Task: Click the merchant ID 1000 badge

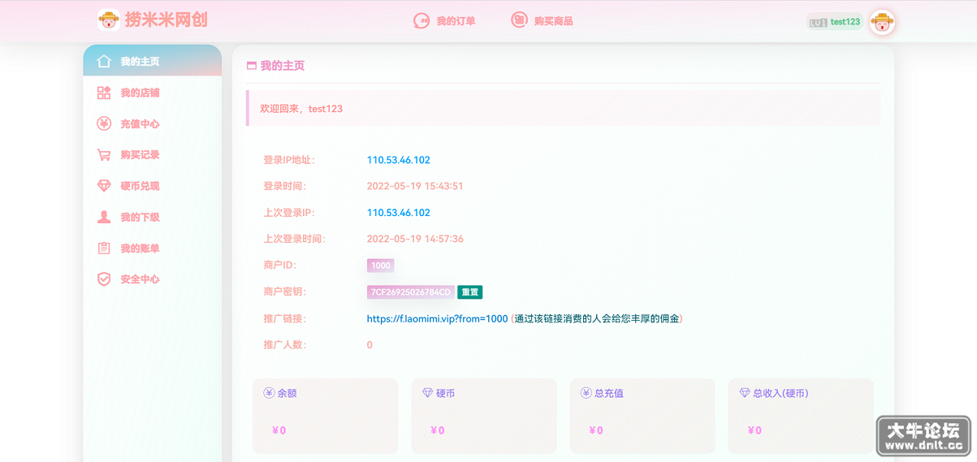Action: coord(380,266)
